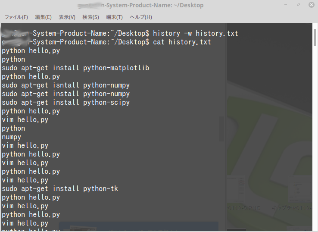The width and height of the screenshot is (318, 232).
Task: Click the 'python' line directly above numpy
Action: coord(13,129)
